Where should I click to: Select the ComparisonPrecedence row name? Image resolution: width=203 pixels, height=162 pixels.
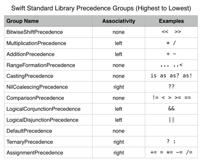point(35,98)
